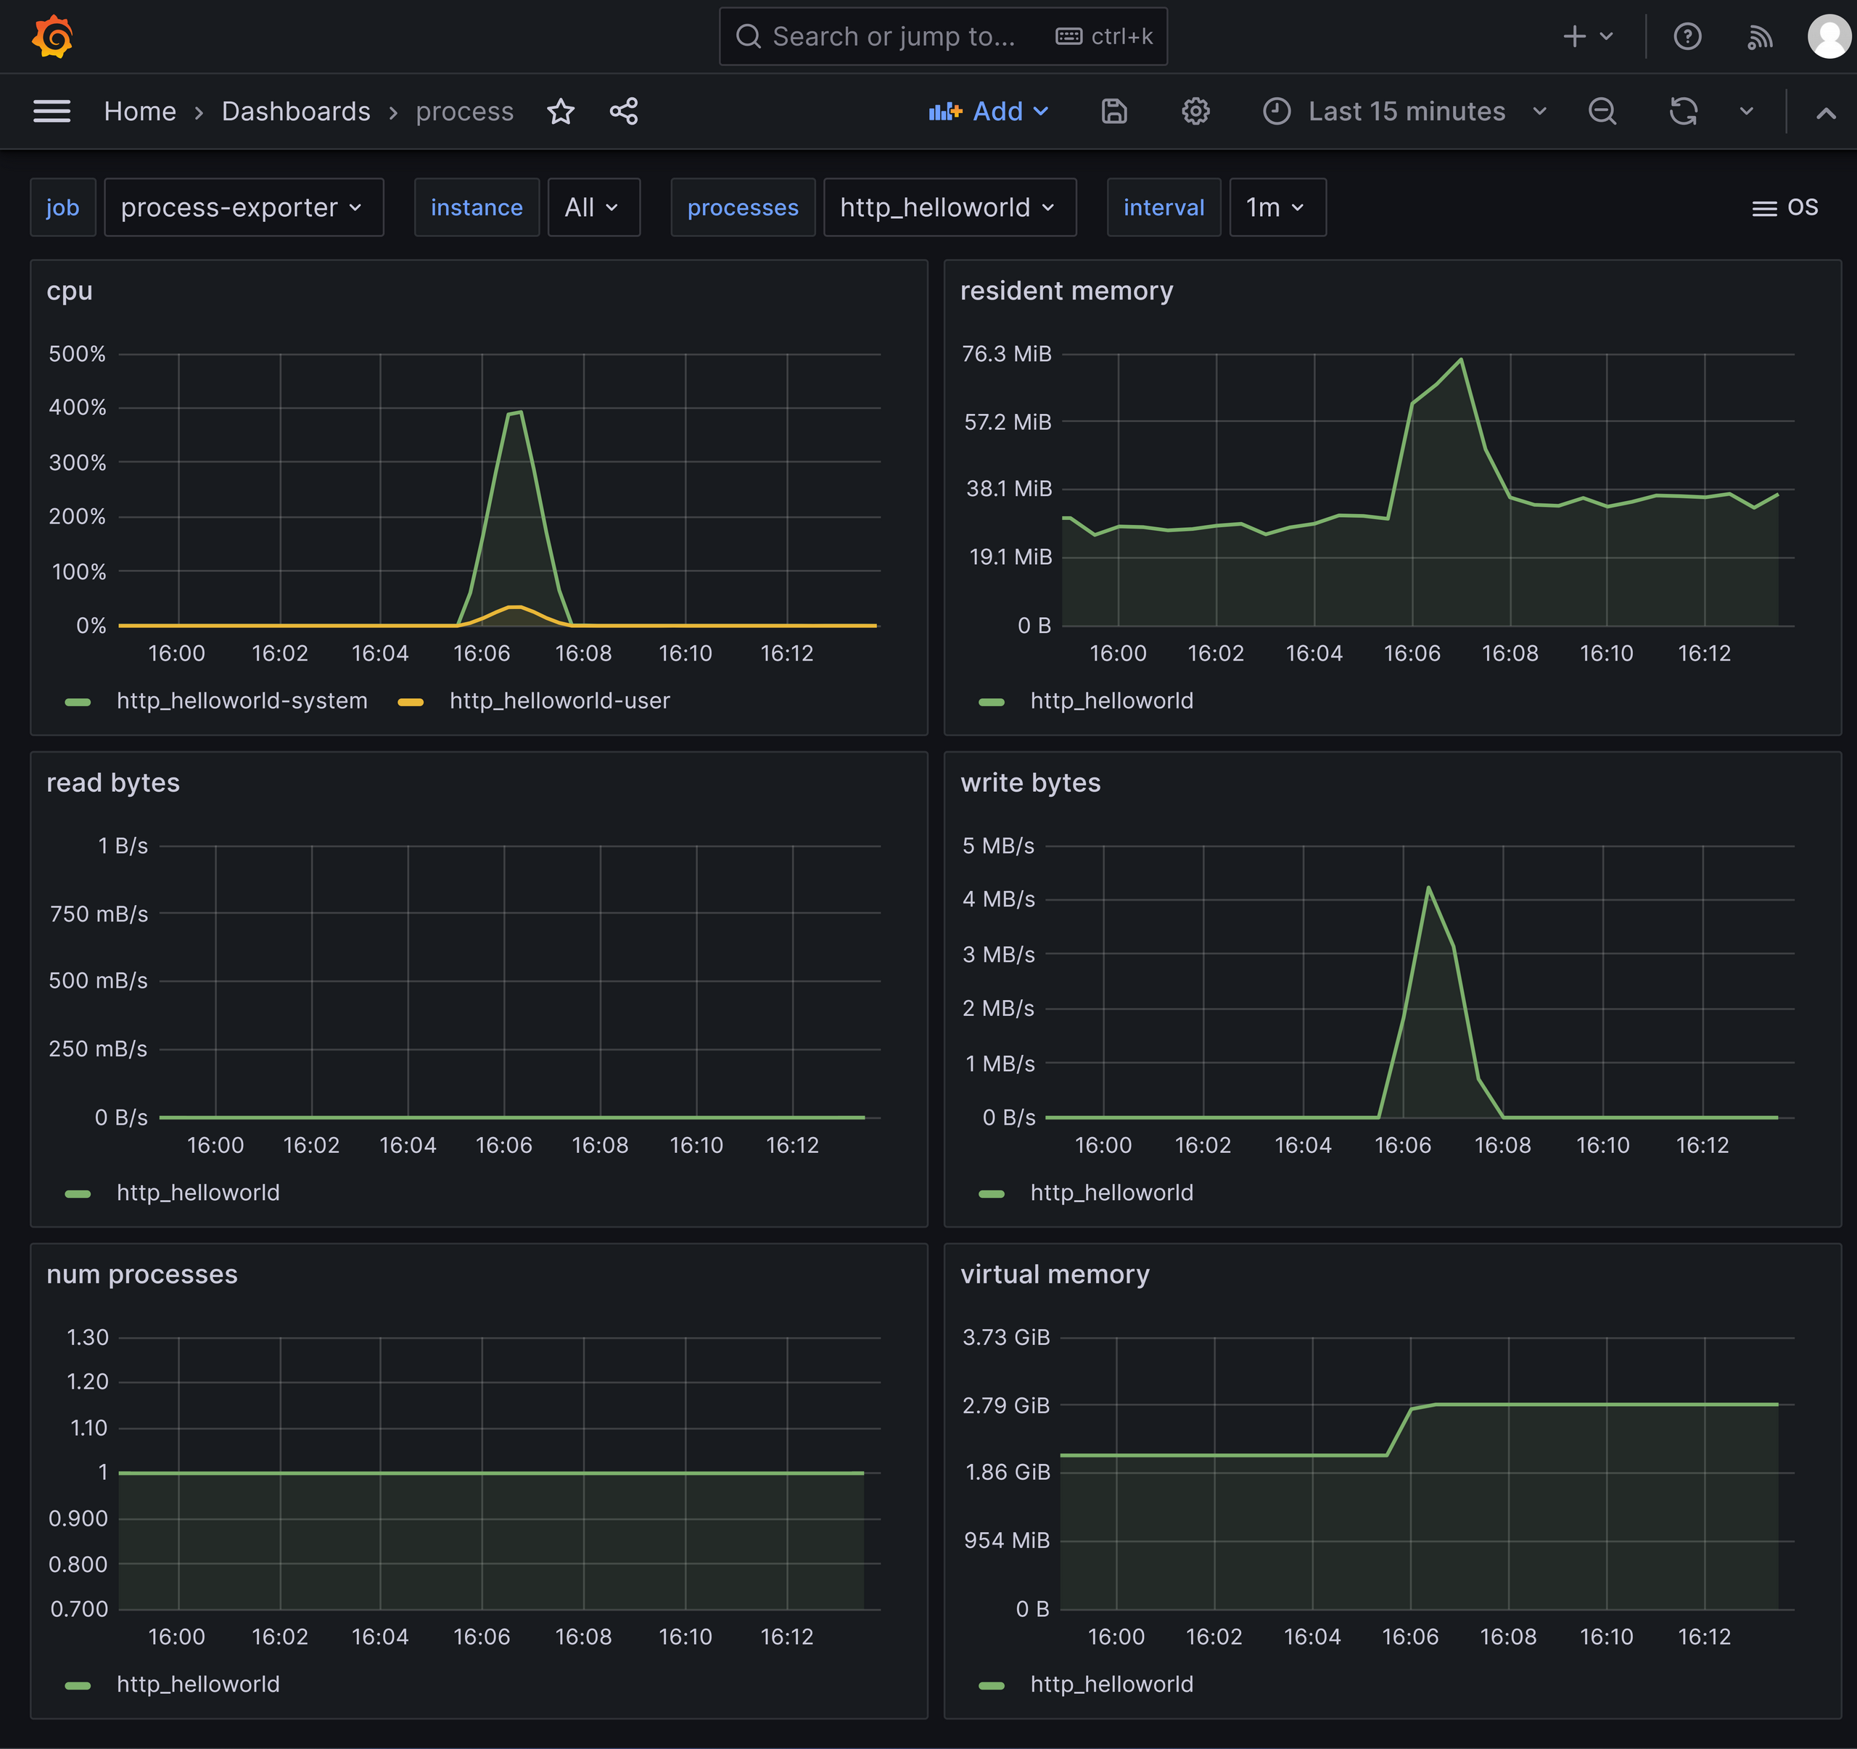Click the star/favorite dashboard icon
Screen dimensions: 1857x1749
tap(559, 110)
